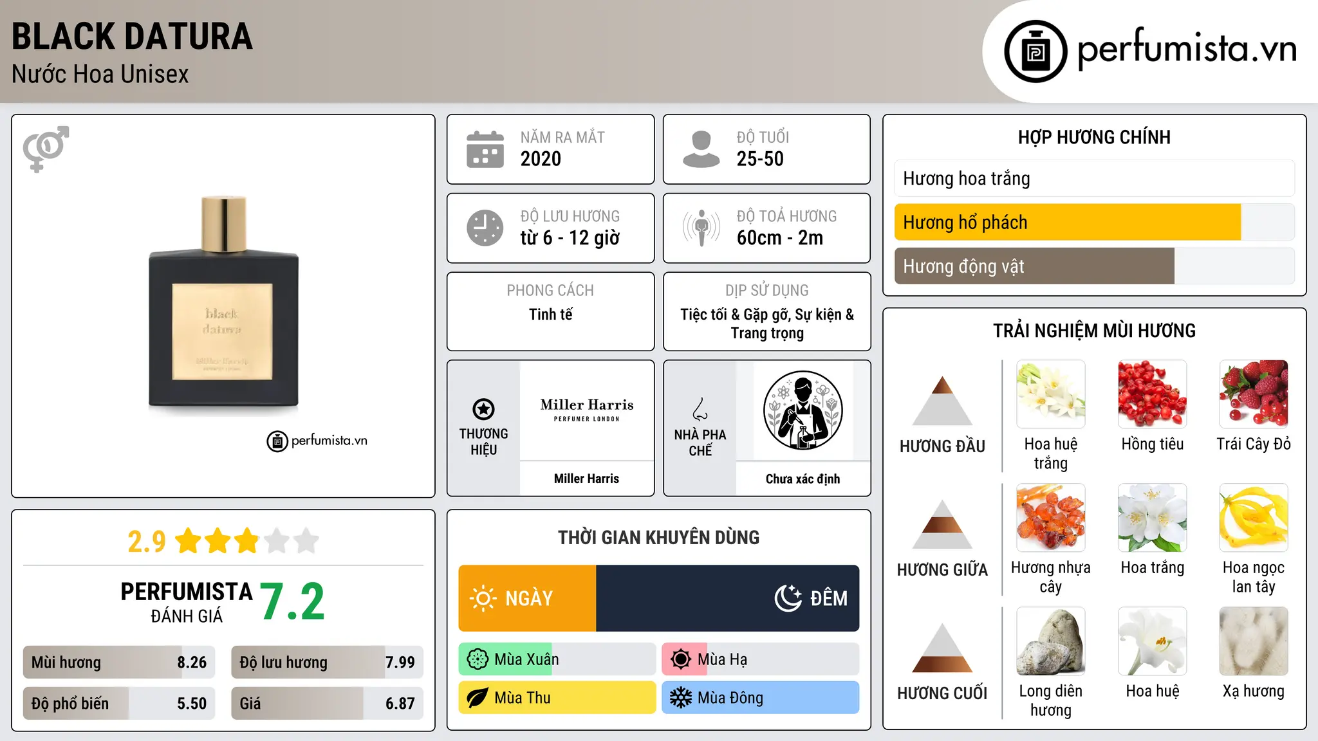This screenshot has width=1318, height=741.
Task: Click the launch year 2020 value
Action: click(541, 159)
